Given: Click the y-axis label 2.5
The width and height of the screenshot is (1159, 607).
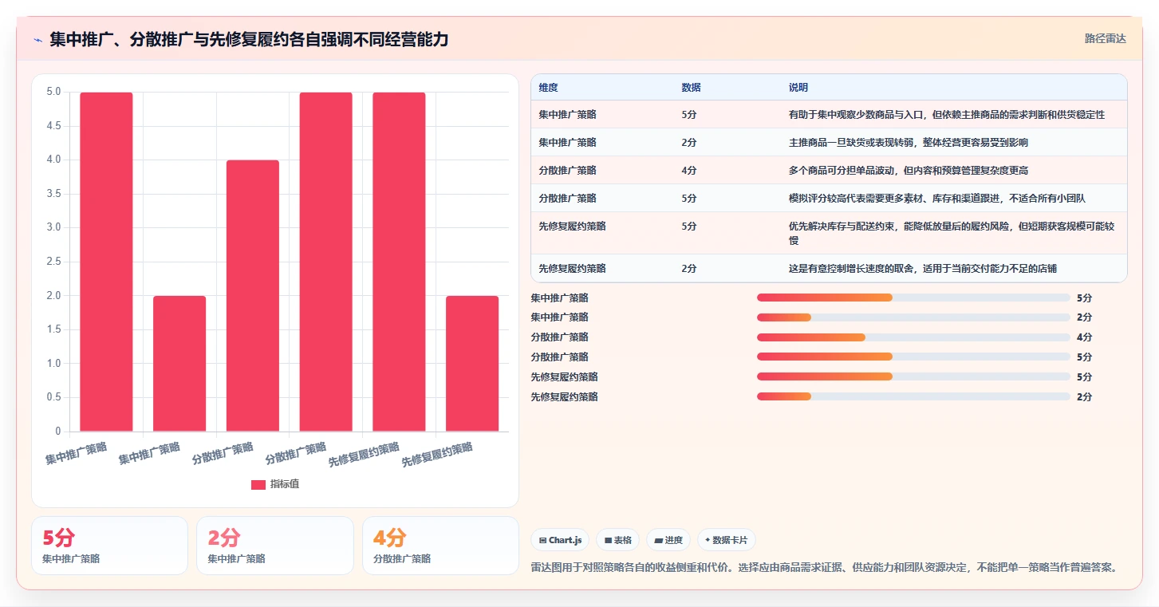Looking at the screenshot, I should click(x=53, y=262).
